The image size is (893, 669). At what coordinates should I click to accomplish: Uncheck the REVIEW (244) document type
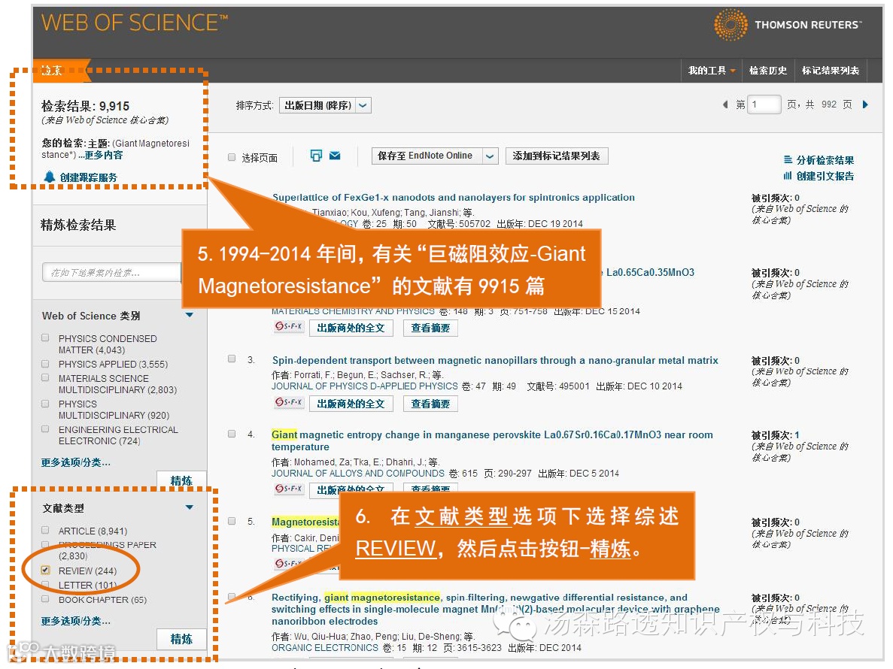(x=46, y=570)
